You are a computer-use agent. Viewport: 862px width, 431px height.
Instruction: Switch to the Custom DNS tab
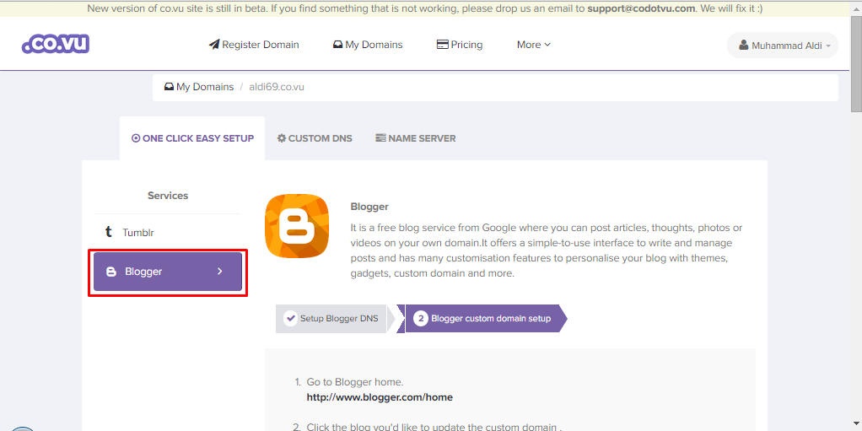coord(315,138)
